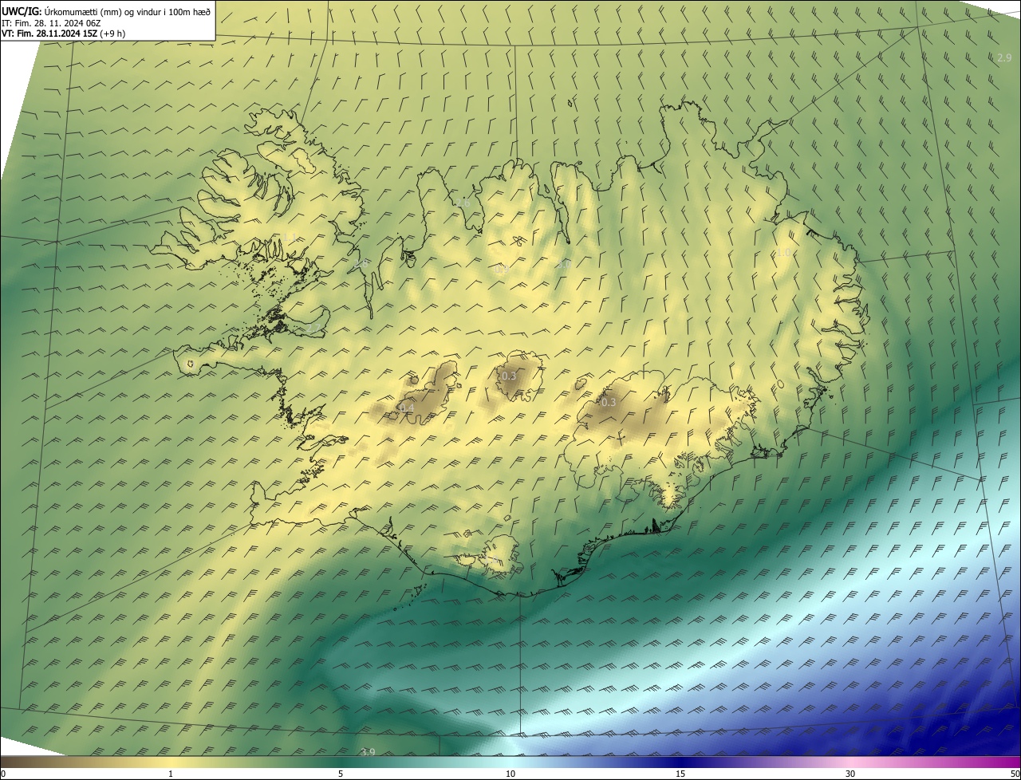Click the '50' tick on the color scale

point(1015,774)
